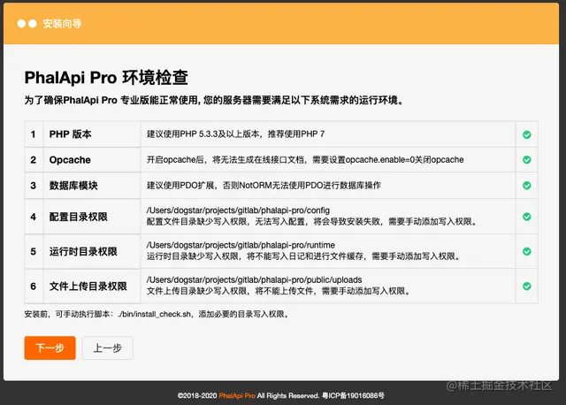This screenshot has height=405, width=566.
Task: Click the 下一步 button to proceed
Action: tap(50, 348)
